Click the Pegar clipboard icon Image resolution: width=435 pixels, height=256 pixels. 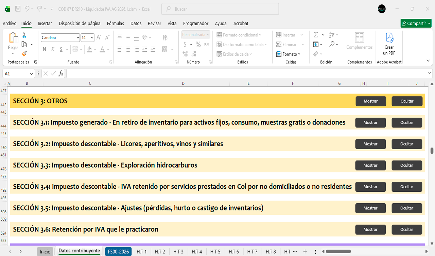pyautogui.click(x=13, y=38)
